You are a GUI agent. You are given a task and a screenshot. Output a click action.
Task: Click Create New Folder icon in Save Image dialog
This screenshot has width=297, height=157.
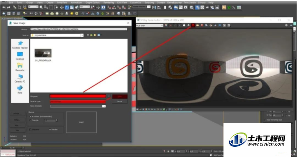95,35
